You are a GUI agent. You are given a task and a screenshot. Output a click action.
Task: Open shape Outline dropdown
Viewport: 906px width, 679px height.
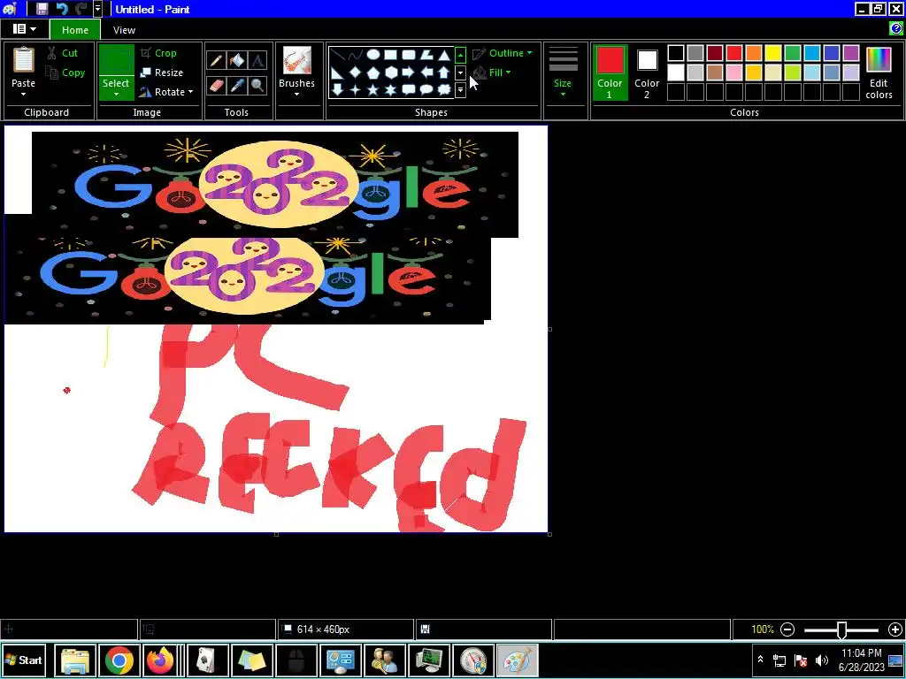pyautogui.click(x=503, y=53)
